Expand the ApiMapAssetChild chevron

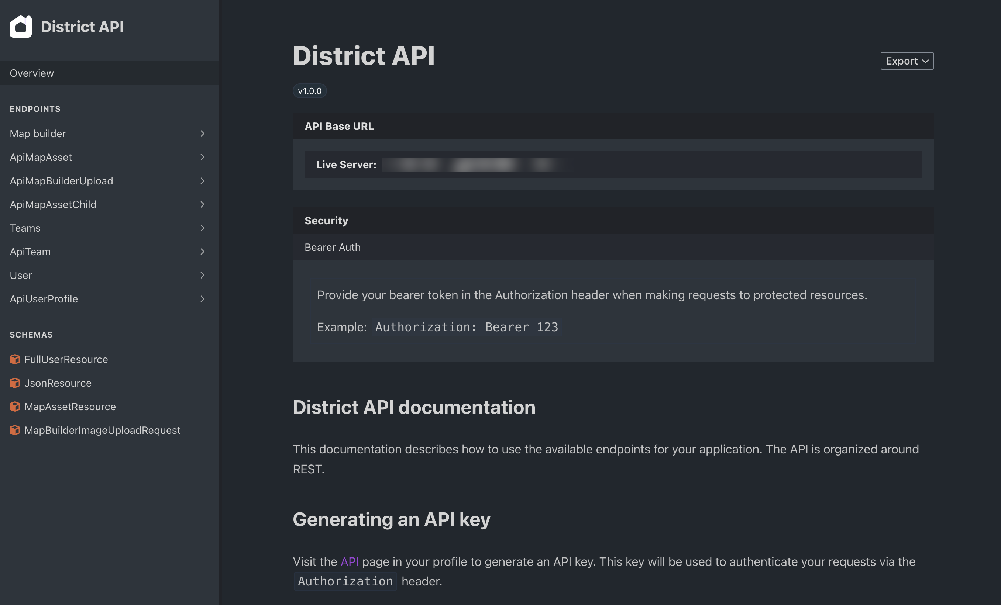[202, 204]
